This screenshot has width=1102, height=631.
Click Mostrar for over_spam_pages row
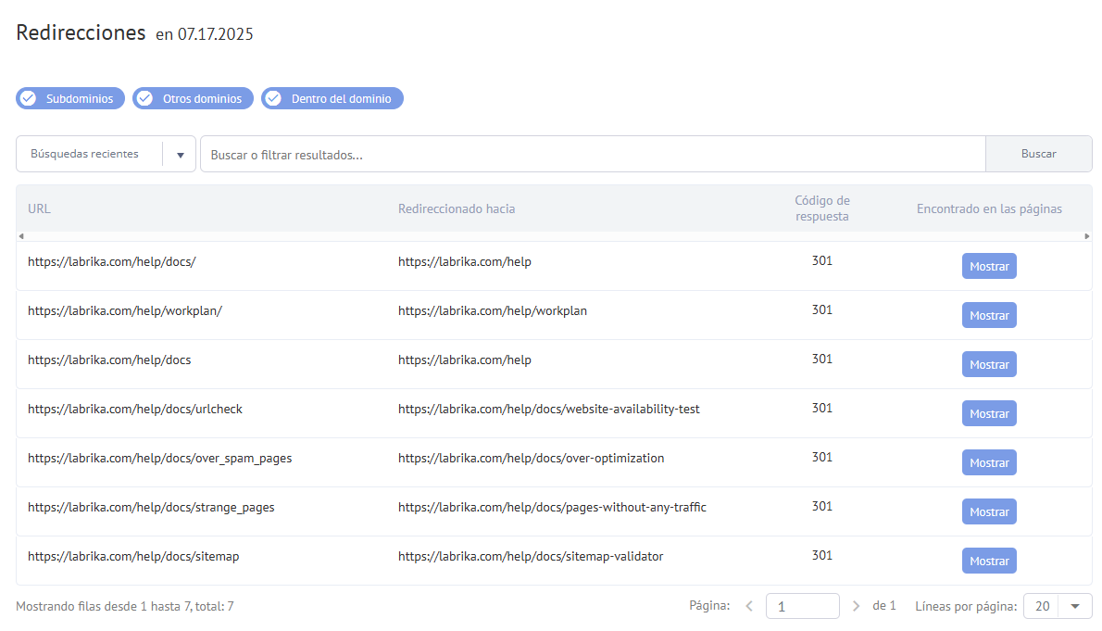tap(989, 463)
